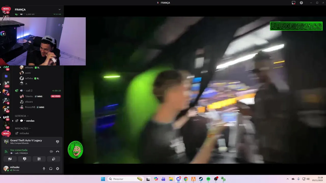Open Spotify from taskbar
Screen dimensions: 326x183
point(208,179)
